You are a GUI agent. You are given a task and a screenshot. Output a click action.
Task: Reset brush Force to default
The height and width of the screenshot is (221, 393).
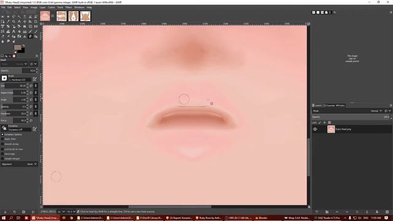31,120
